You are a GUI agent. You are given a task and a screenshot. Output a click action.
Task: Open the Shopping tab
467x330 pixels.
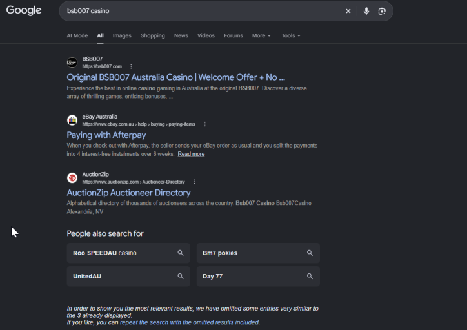click(x=152, y=35)
